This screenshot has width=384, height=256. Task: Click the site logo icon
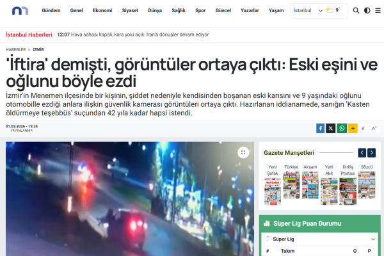click(x=20, y=10)
